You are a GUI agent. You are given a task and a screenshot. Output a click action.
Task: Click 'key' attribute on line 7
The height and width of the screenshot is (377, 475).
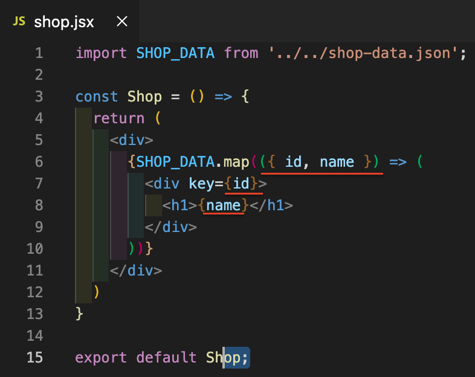(x=202, y=184)
